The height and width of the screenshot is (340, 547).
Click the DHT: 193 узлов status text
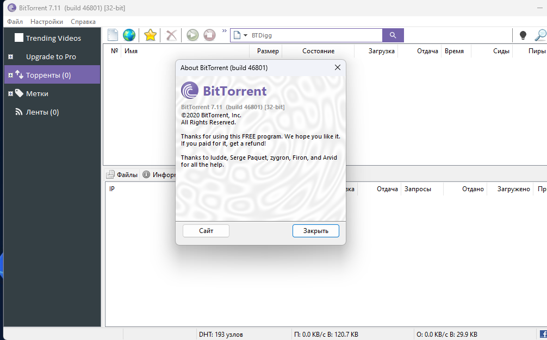pyautogui.click(x=221, y=335)
